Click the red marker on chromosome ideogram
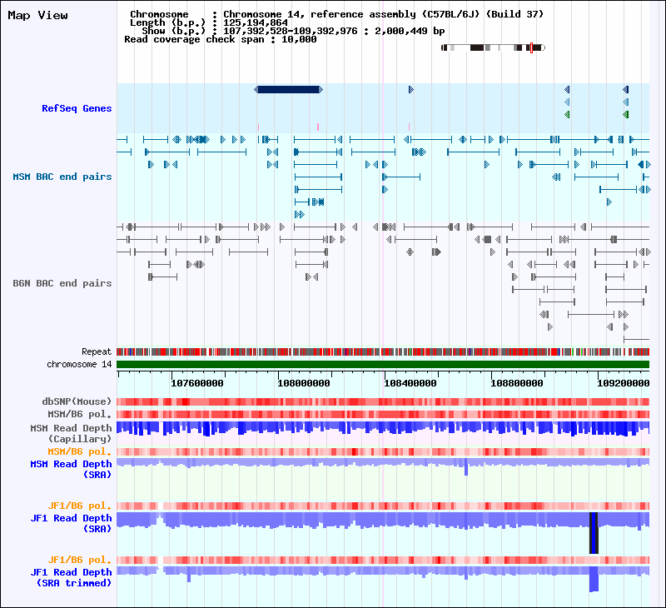This screenshot has width=666, height=608. click(531, 47)
